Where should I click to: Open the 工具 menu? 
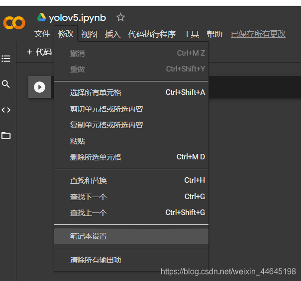tap(191, 34)
